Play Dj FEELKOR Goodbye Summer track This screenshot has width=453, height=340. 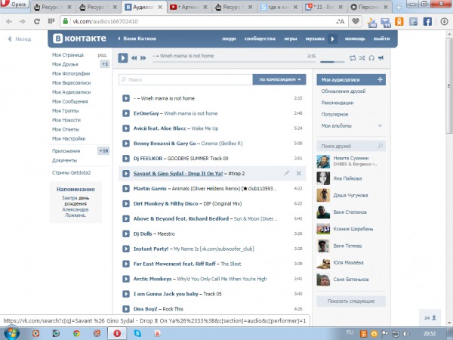126,159
